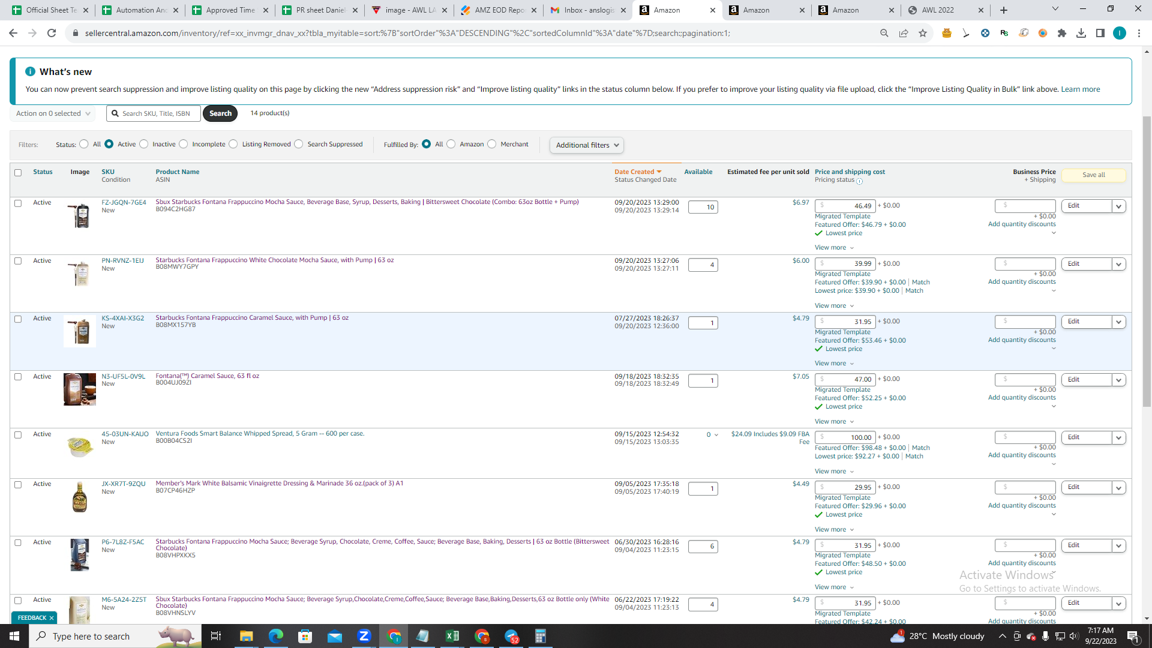The width and height of the screenshot is (1152, 648).
Task: Expand View more for SKU N3-UF5L-0V9L
Action: point(834,422)
